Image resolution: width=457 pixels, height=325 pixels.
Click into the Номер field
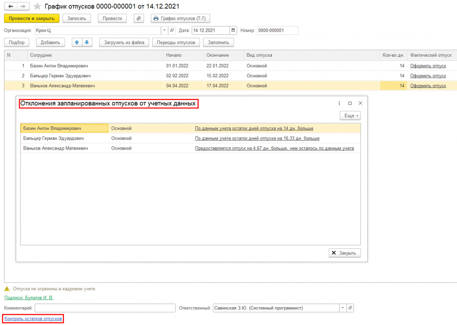(x=278, y=30)
